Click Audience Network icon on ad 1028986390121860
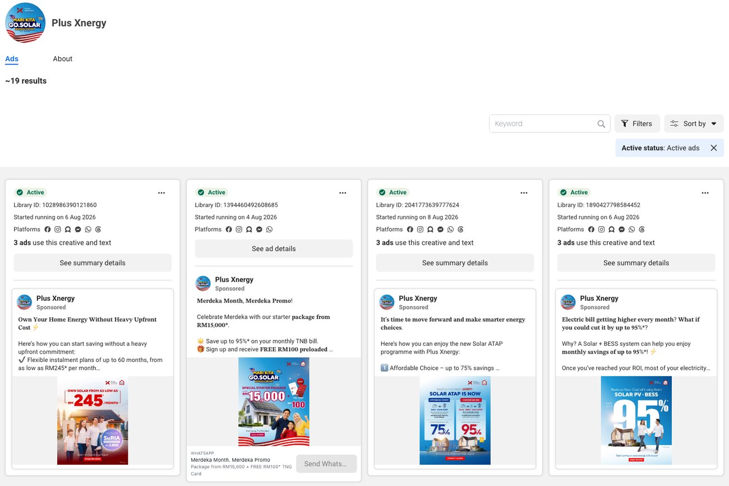This screenshot has width=729, height=486. (x=68, y=230)
